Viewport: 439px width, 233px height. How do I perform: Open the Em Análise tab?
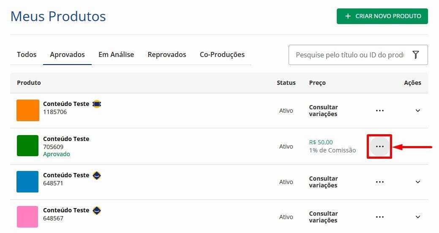(x=116, y=54)
